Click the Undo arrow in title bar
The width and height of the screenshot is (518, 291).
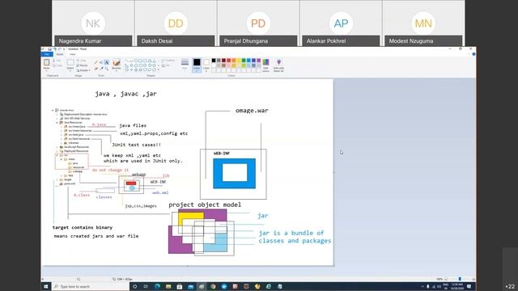55,48
